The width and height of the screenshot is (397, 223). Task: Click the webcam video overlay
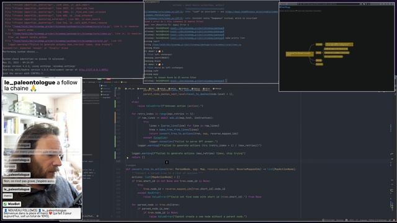click(42, 151)
